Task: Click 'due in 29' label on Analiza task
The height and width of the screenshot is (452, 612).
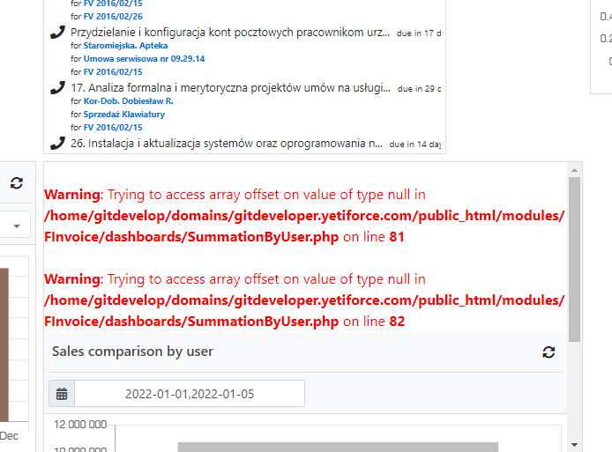Action: click(419, 89)
